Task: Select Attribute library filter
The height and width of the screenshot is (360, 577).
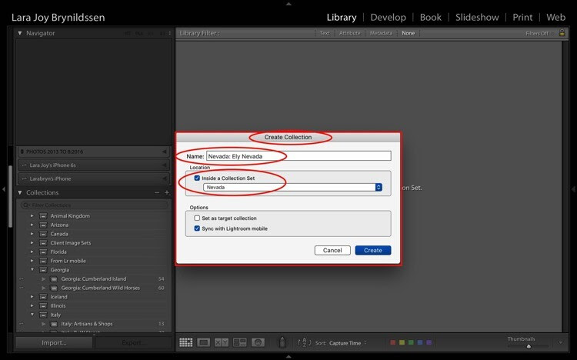Action: point(349,33)
